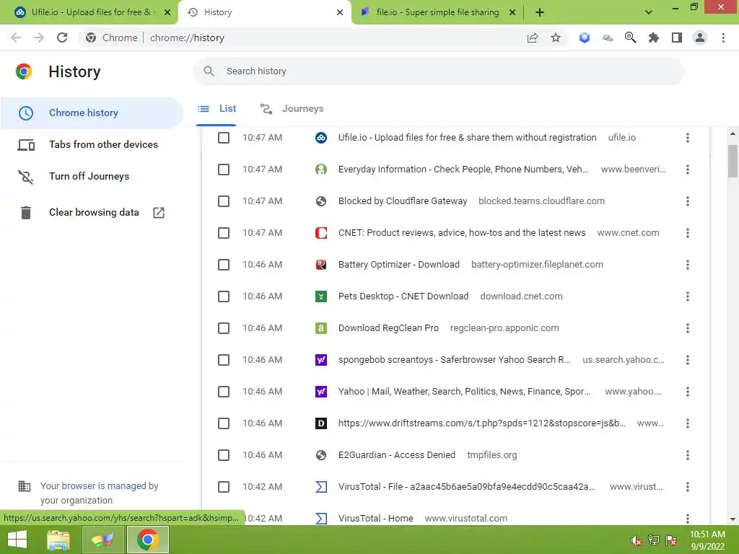739x554 pixels.
Task: Focus the Search history field
Action: (x=438, y=71)
